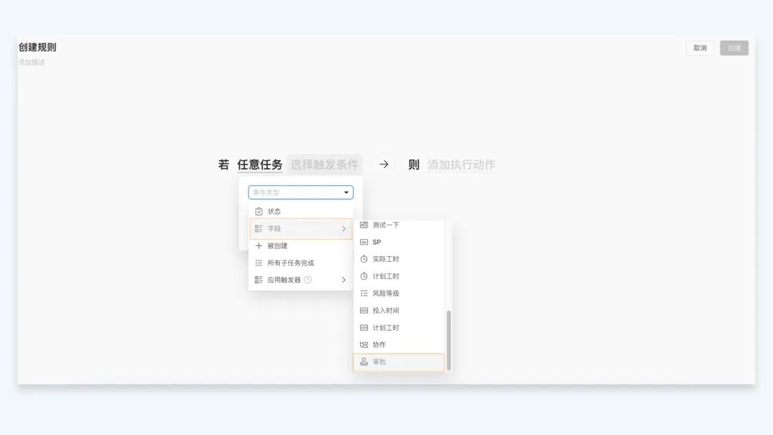Choose 计划工时 with the clock icon
The height and width of the screenshot is (435, 773).
point(399,276)
